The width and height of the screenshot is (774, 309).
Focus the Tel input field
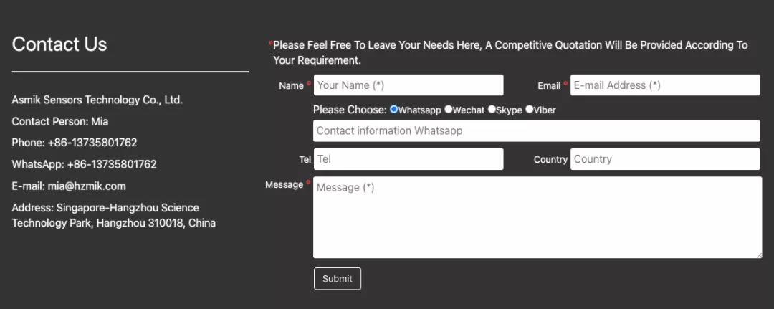408,159
